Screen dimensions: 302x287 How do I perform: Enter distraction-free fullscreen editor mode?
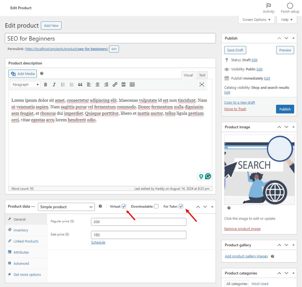click(202, 85)
